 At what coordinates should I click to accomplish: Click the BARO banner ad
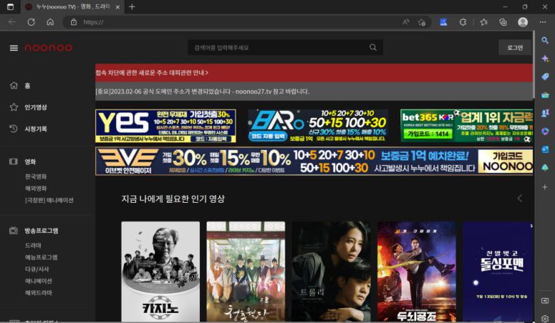pos(317,126)
